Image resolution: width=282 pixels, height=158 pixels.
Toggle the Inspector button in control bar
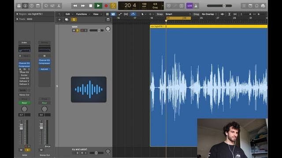(25, 6)
